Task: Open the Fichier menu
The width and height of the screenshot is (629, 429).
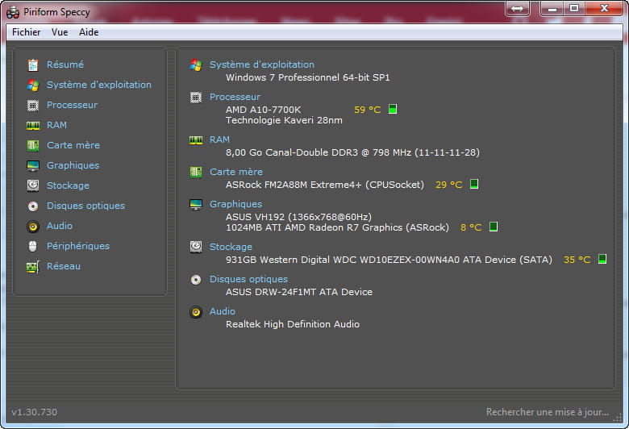Action: (27, 32)
